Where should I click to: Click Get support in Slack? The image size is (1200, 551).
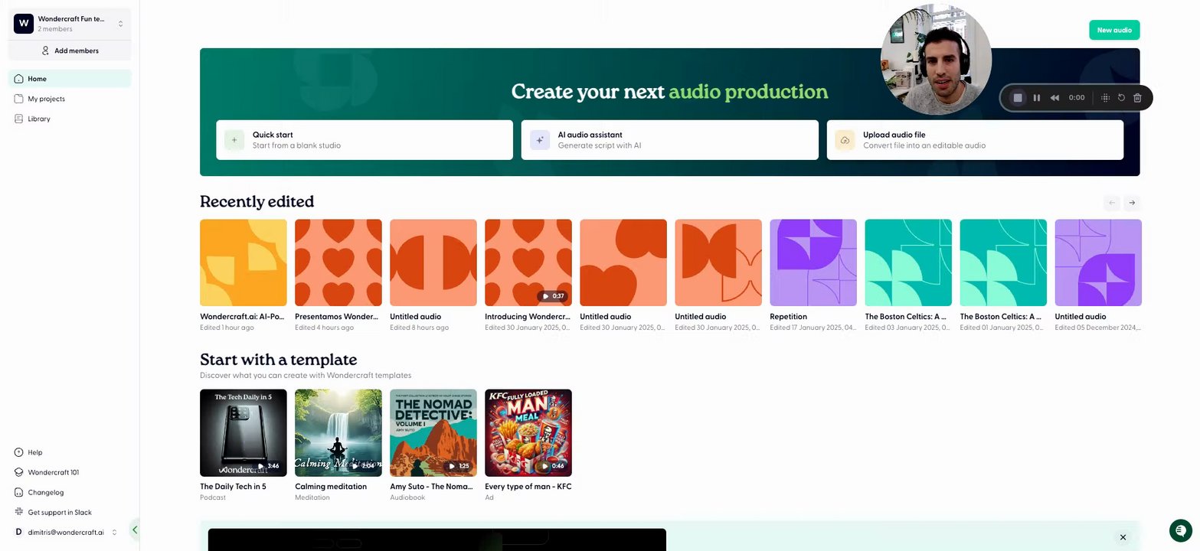point(53,512)
